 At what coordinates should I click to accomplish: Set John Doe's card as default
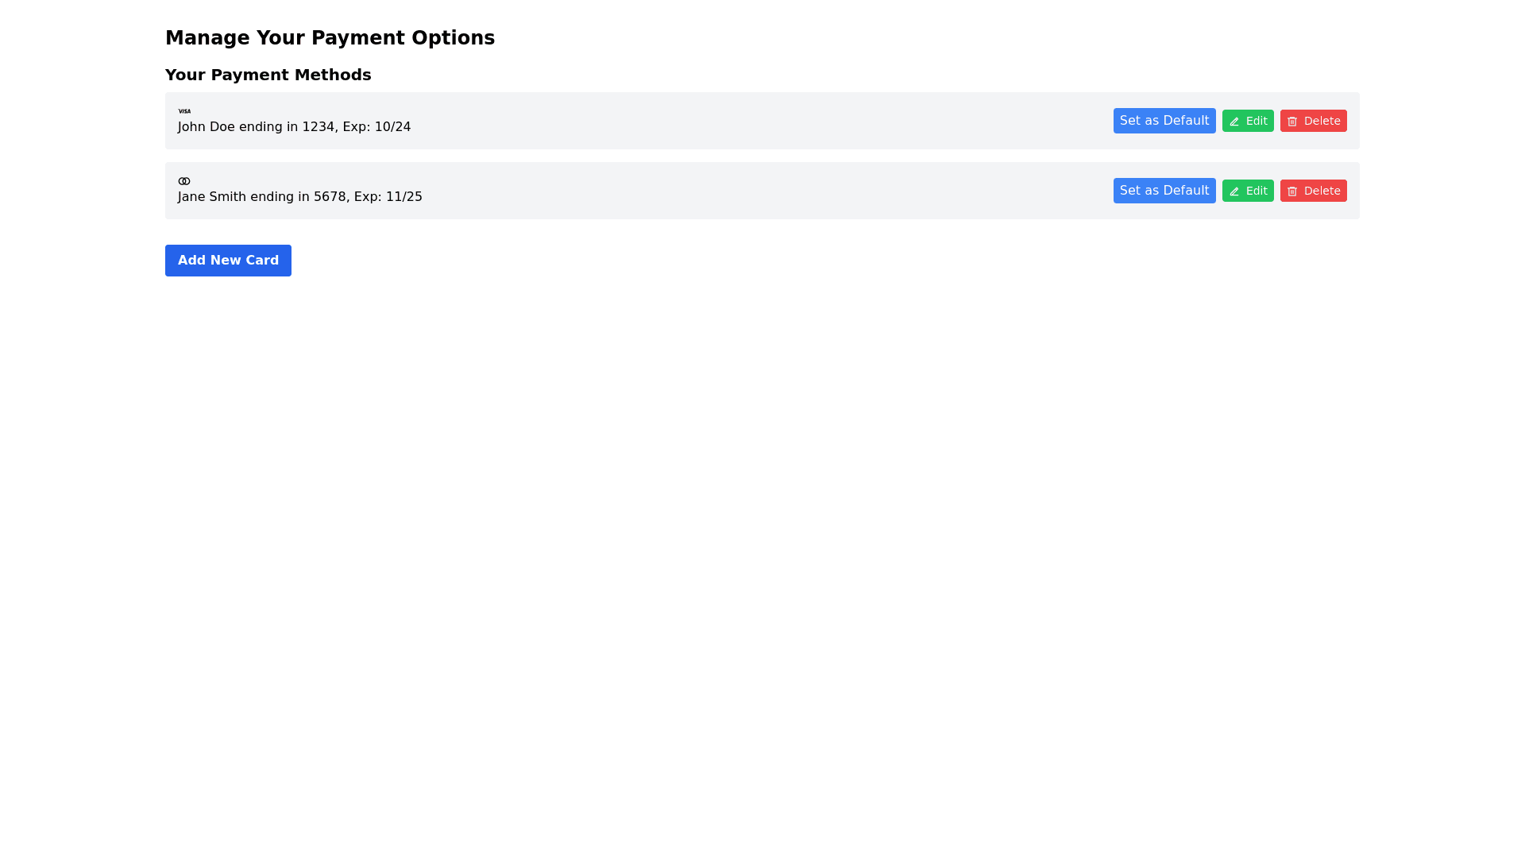pos(1164,121)
